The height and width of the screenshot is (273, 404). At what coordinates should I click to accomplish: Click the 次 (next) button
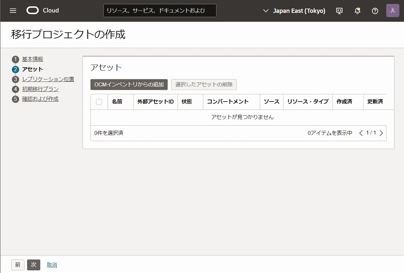(x=34, y=265)
